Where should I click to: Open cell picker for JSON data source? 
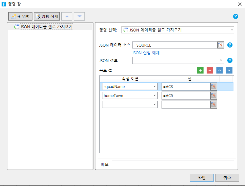pos(220,45)
